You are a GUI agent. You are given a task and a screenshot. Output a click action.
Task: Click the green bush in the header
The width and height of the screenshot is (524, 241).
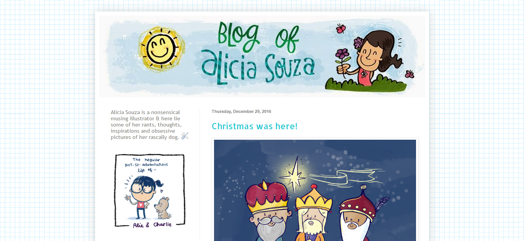366,83
